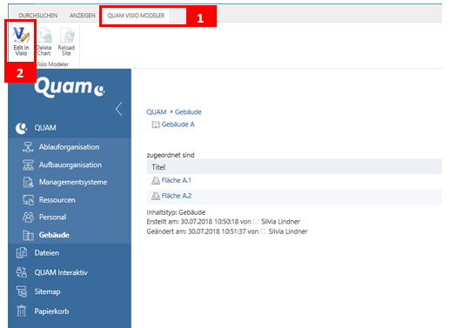Open Ablauforganisation from sidebar icon
Viewport: 450px width, 328px height.
click(28, 147)
